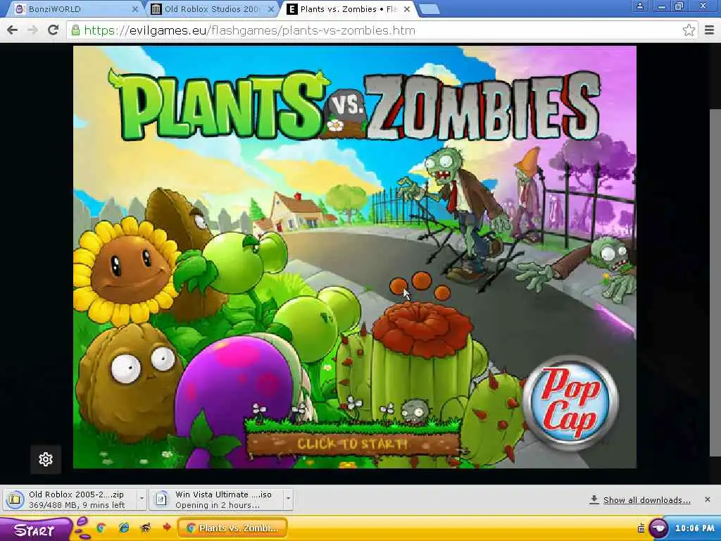
Task: Switch to the BonziWORLD tab
Action: pos(75,9)
